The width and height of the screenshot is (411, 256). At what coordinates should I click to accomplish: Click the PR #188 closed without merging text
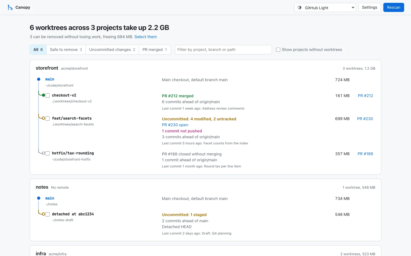[192, 154]
